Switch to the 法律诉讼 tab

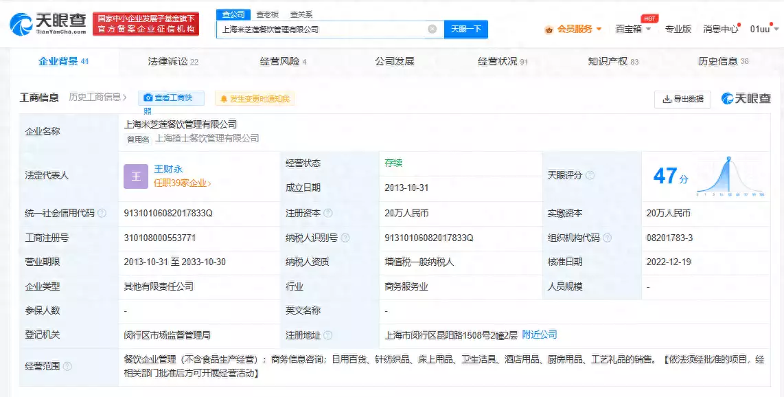(x=173, y=61)
